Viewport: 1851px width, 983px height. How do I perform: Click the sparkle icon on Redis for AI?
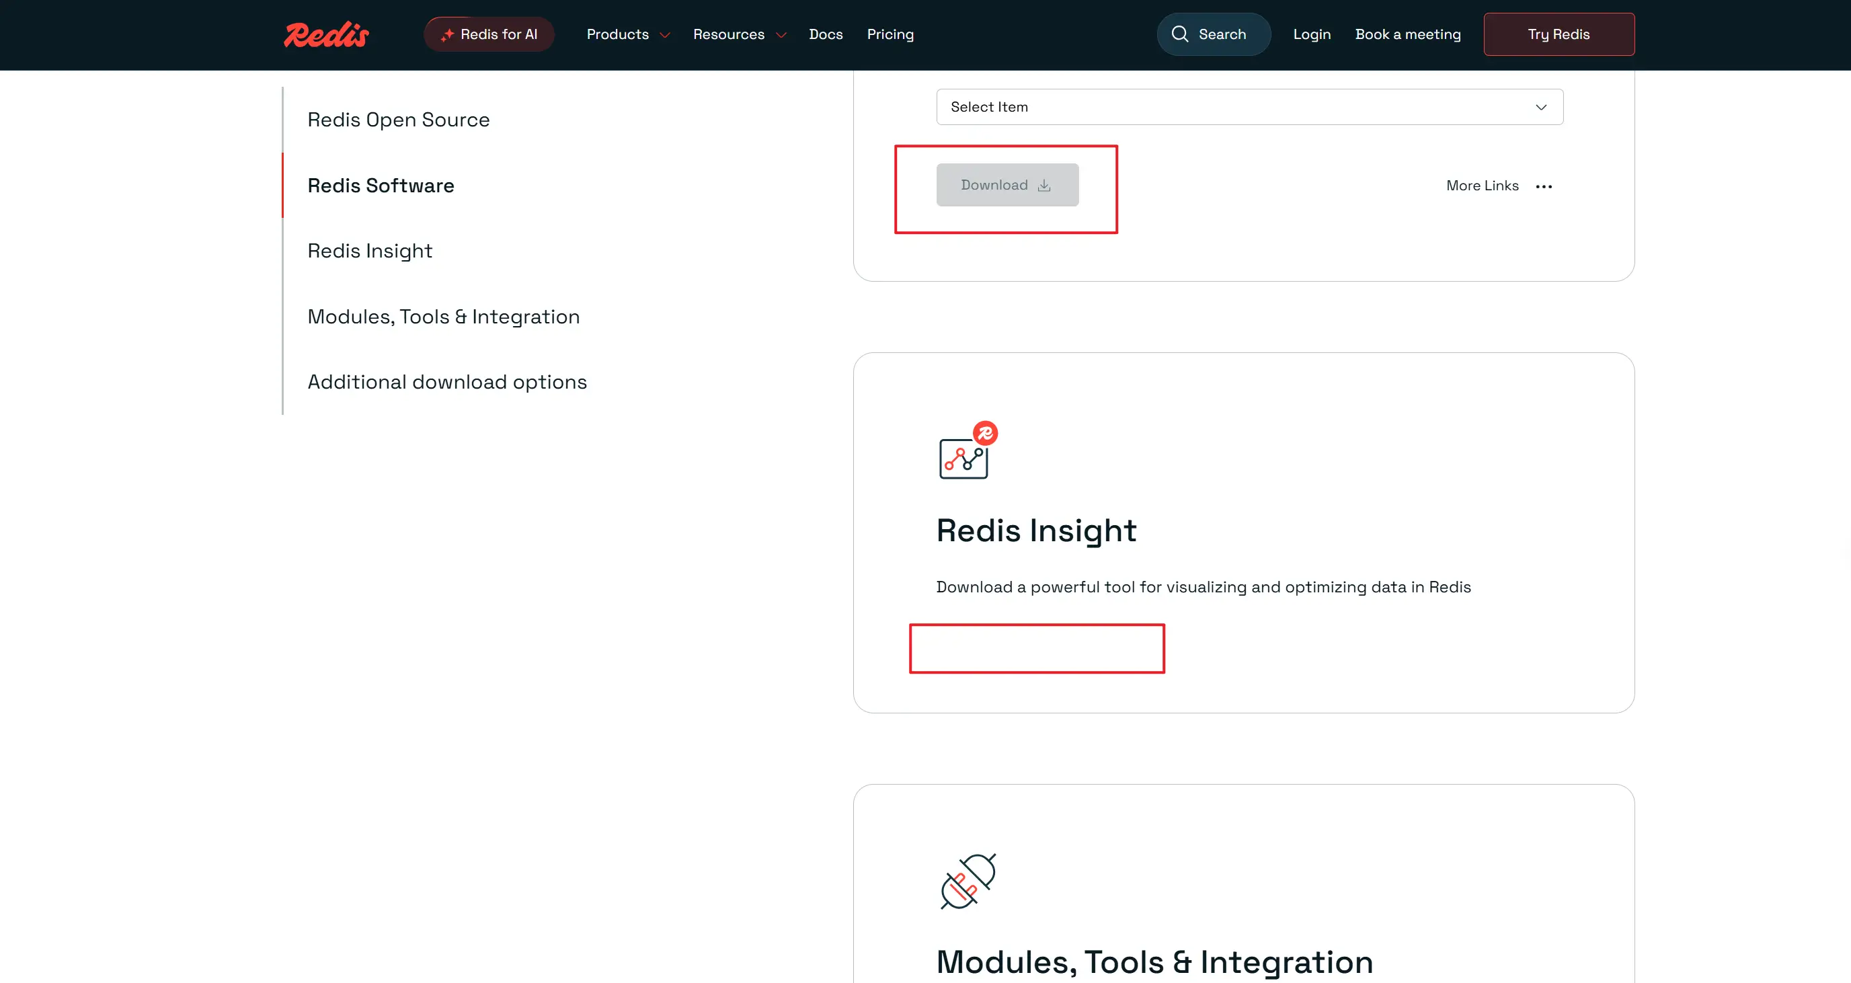(447, 34)
